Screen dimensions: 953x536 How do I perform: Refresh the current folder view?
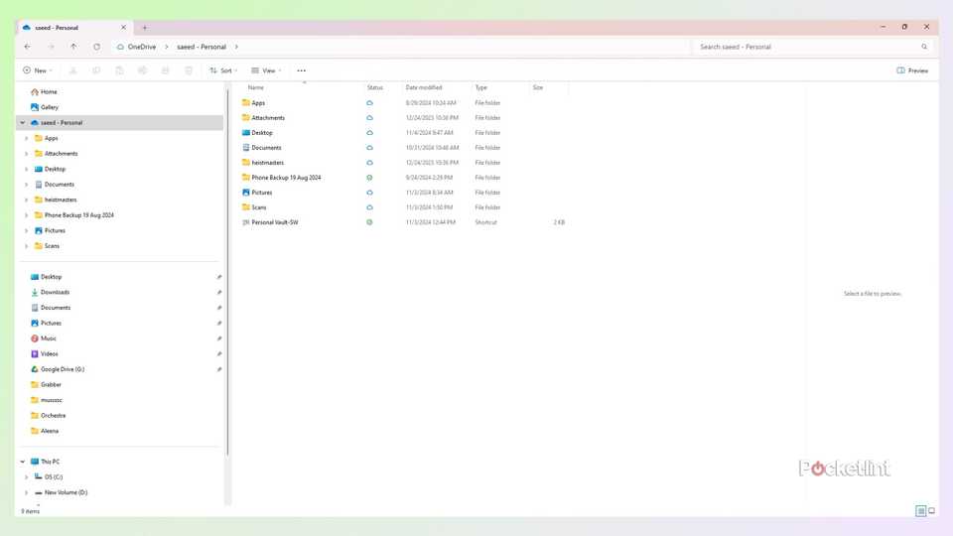point(96,47)
